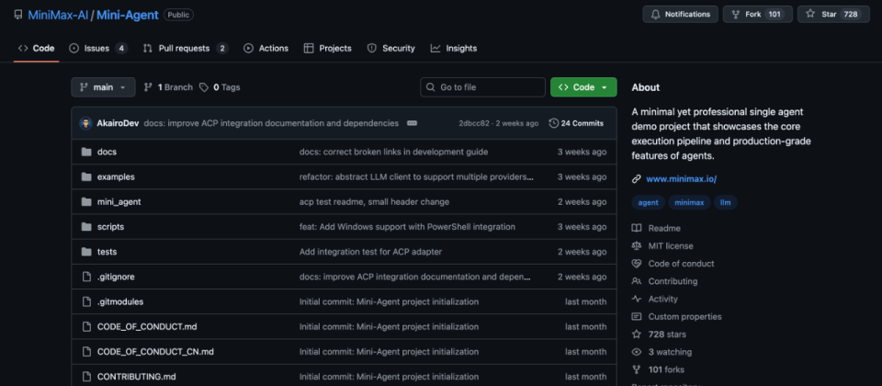The height and width of the screenshot is (386, 882).
Task: Click the Notifications bell button
Action: (x=681, y=15)
